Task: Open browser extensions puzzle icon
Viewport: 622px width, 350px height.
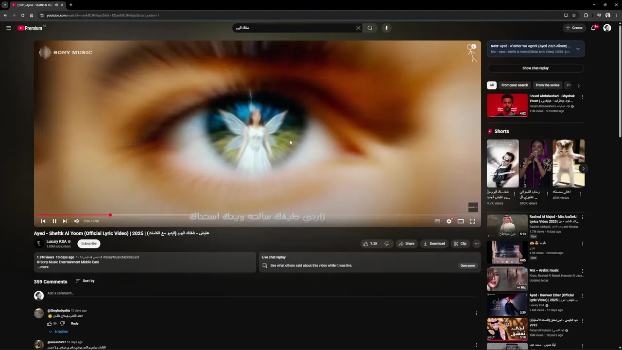Action: tap(586, 15)
